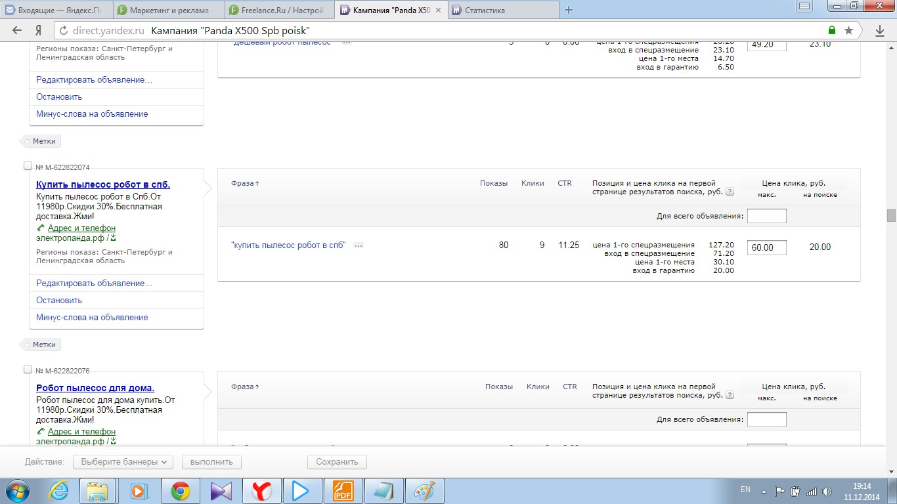Switch to the "Freelance.Ru / Настрой" tab
The image size is (897, 504).
[x=279, y=10]
